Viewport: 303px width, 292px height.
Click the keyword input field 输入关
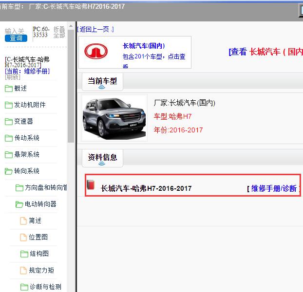click(15, 31)
